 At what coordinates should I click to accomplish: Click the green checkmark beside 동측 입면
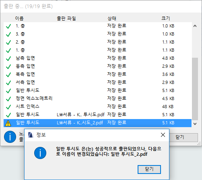[x=8, y=67]
